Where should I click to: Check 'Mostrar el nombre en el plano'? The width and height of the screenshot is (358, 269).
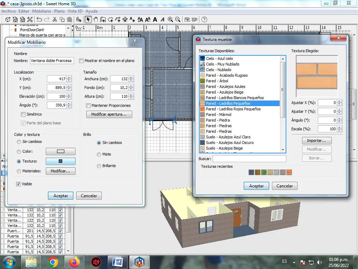point(81,61)
